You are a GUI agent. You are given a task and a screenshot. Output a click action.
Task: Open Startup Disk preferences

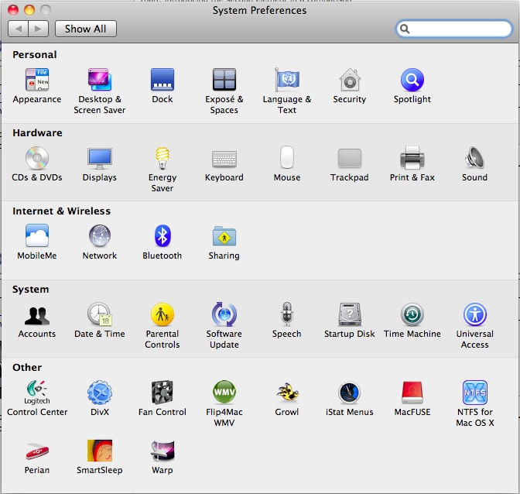[349, 315]
